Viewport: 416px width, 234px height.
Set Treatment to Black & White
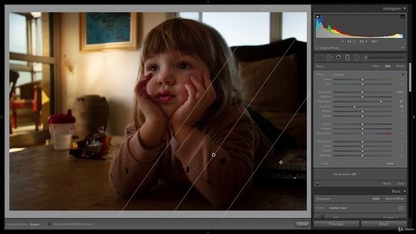[395, 199]
